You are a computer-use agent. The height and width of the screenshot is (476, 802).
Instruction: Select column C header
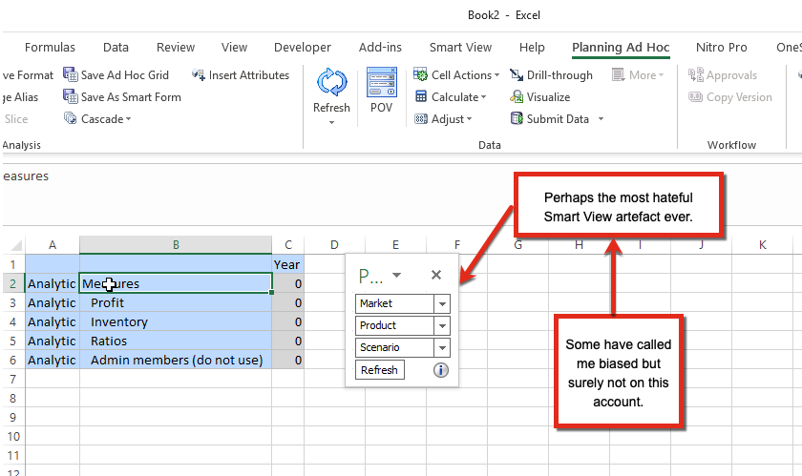pyautogui.click(x=288, y=245)
